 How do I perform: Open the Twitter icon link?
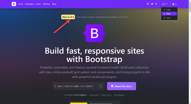click(152, 4)
